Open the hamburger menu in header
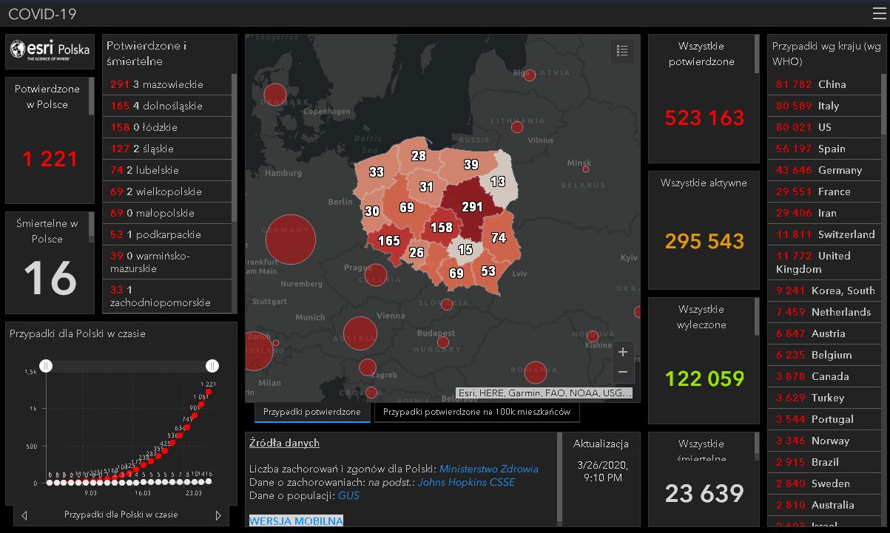Viewport: 890px width, 533px height. (x=878, y=13)
